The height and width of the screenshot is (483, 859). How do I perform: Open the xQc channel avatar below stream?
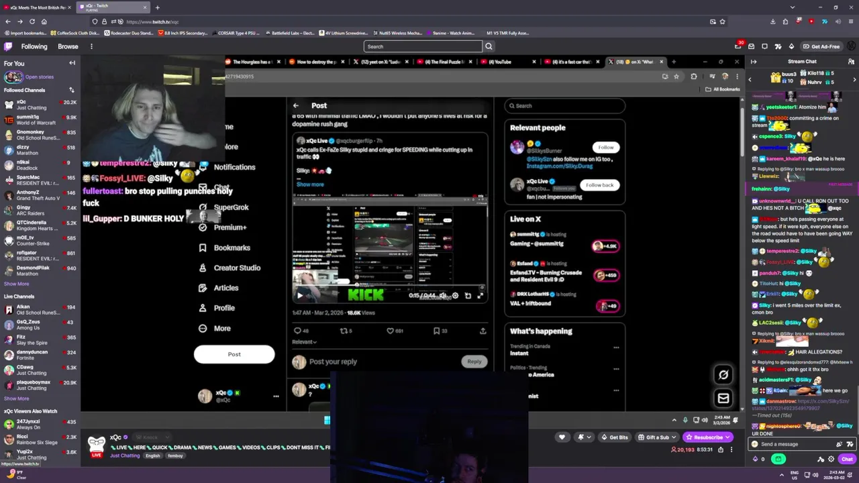point(97,445)
